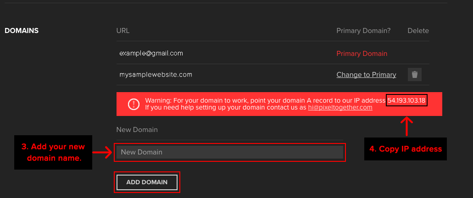Click the '3. Add your new domain name' callout
473x198 pixels.
click(x=53, y=152)
